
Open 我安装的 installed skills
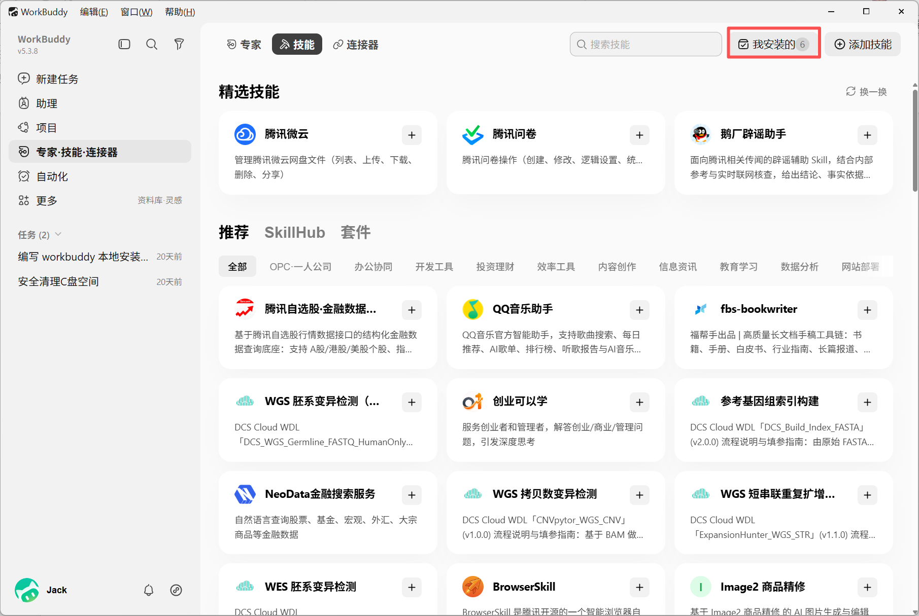tap(774, 44)
